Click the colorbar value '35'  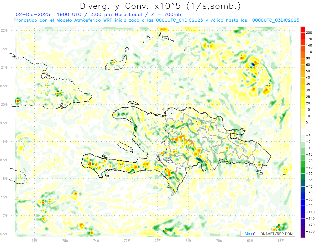308,84
